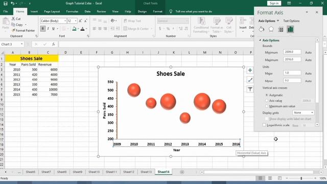Click the Sign in button
Viewport: 327px width, 184px height.
274,4
